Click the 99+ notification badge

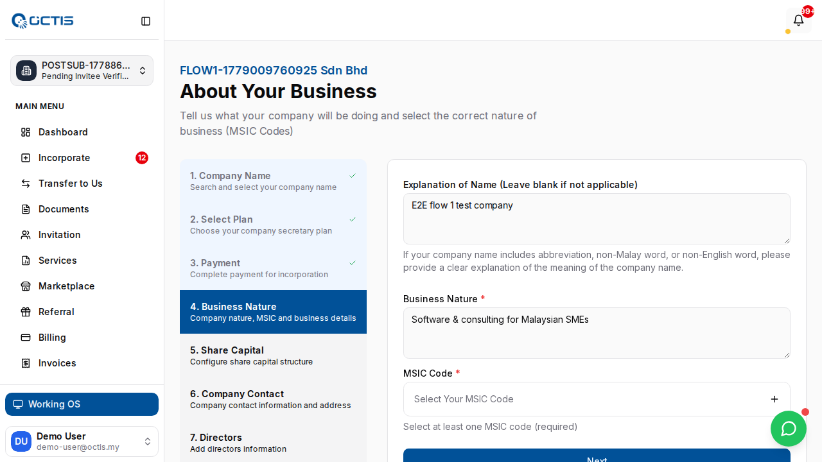(x=807, y=11)
